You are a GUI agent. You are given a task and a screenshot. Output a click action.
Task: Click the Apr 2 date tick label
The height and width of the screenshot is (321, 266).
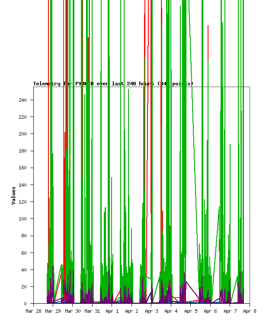pos(131,311)
